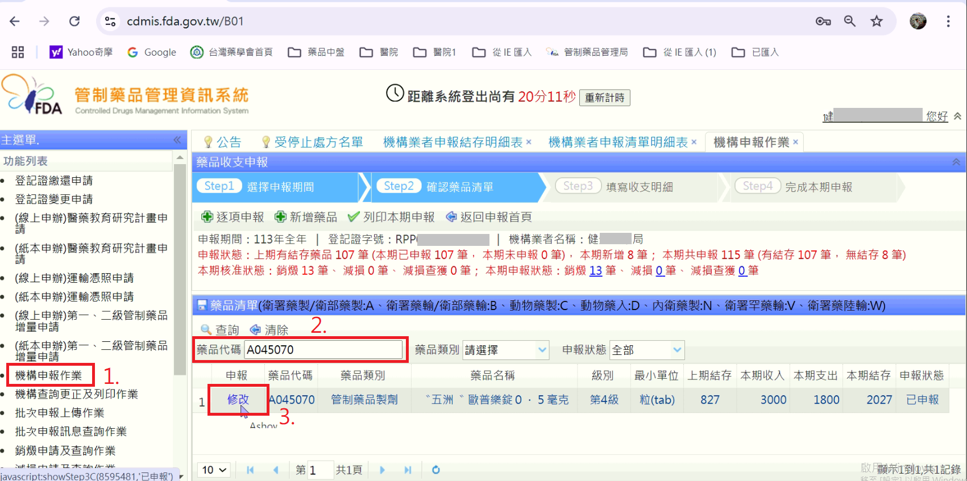The height and width of the screenshot is (481, 967).
Task: Refresh the drug list grid
Action: point(436,470)
